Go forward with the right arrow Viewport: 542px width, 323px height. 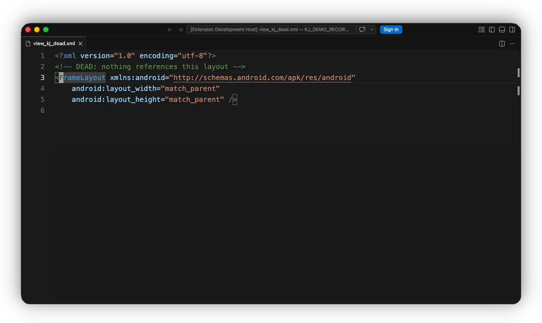click(x=180, y=30)
